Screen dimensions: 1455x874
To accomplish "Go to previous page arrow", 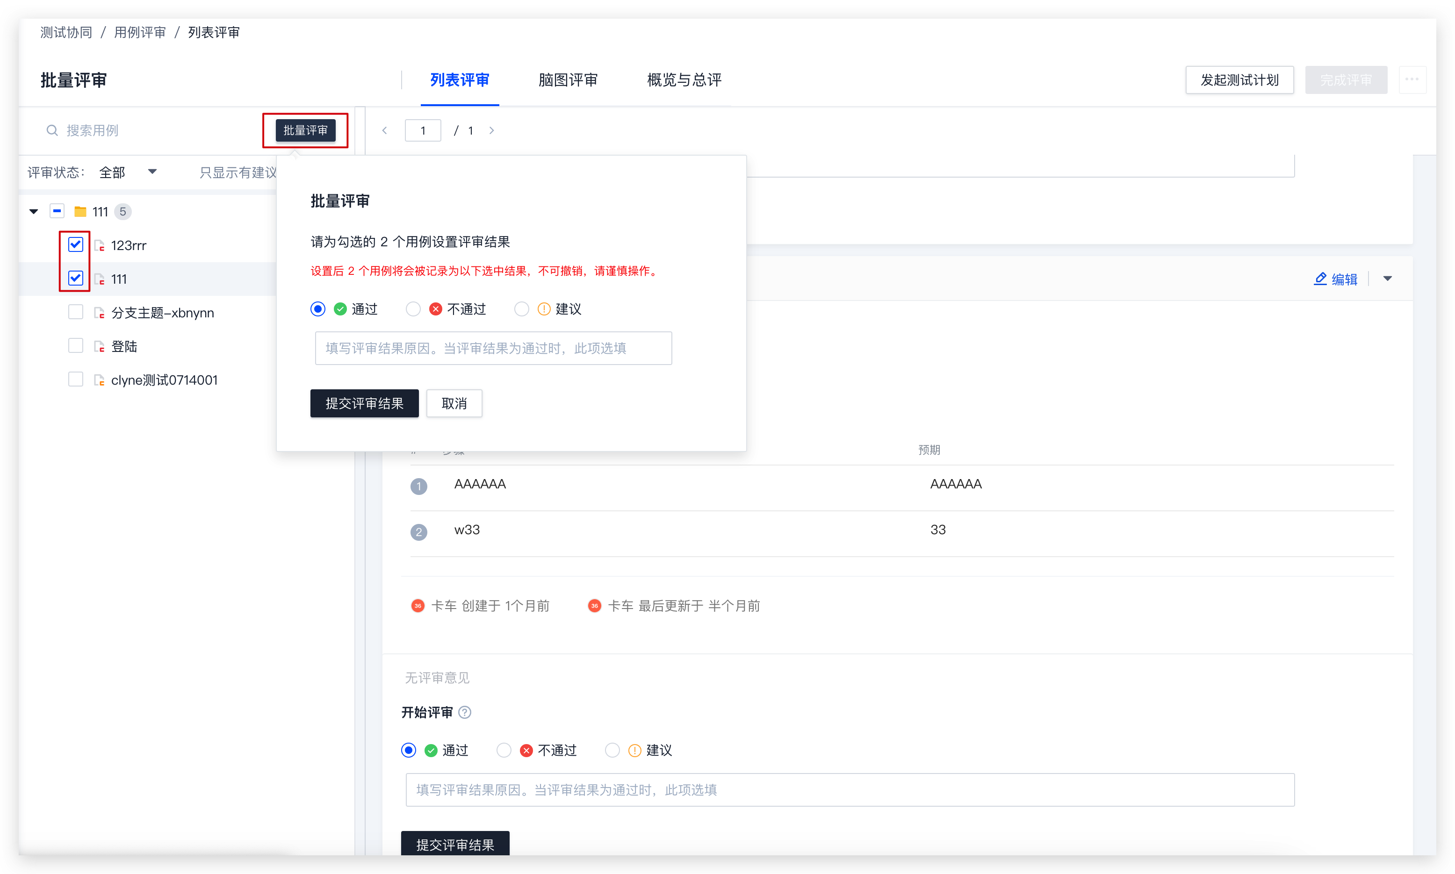I will (x=385, y=130).
